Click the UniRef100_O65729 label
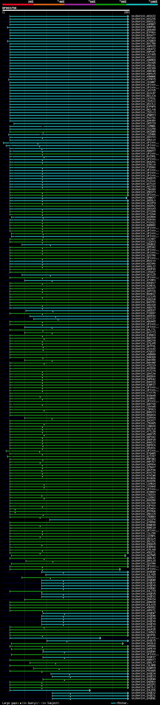Image resolution: width=160 pixels, height=705 pixels. click(143, 124)
